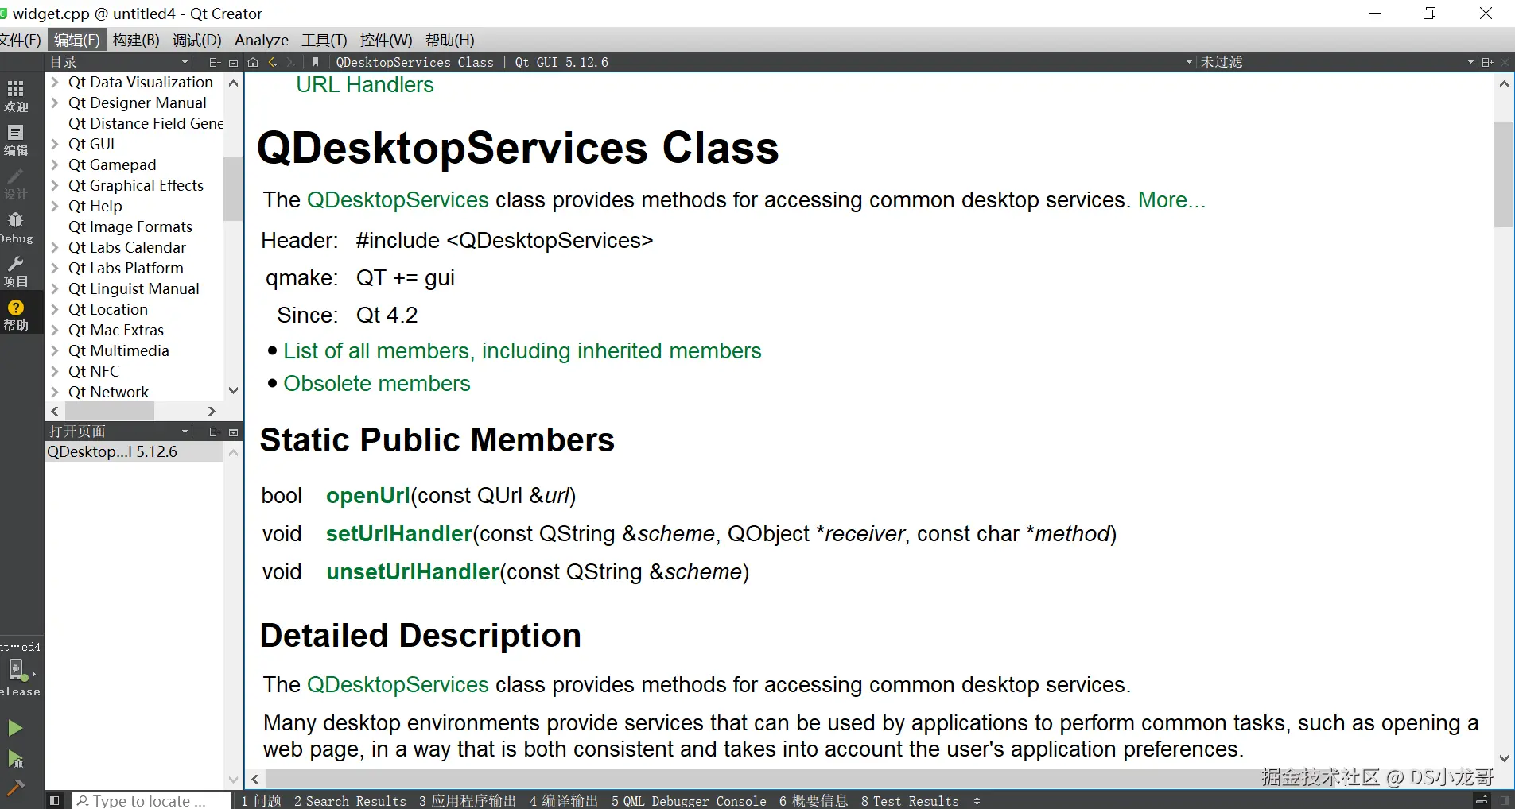Image resolution: width=1515 pixels, height=809 pixels.
Task: Open the unsetUrlHandler function link
Action: click(413, 572)
